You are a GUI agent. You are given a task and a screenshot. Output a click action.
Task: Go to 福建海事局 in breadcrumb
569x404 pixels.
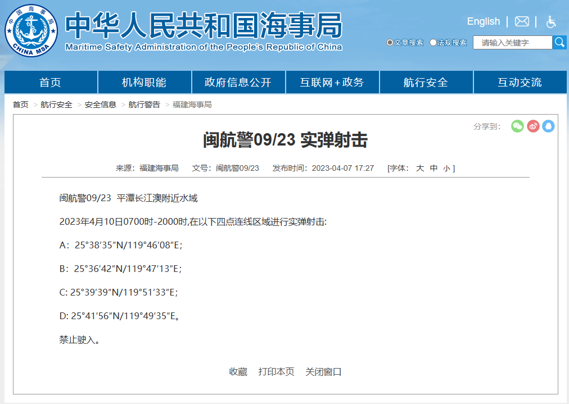(x=192, y=105)
